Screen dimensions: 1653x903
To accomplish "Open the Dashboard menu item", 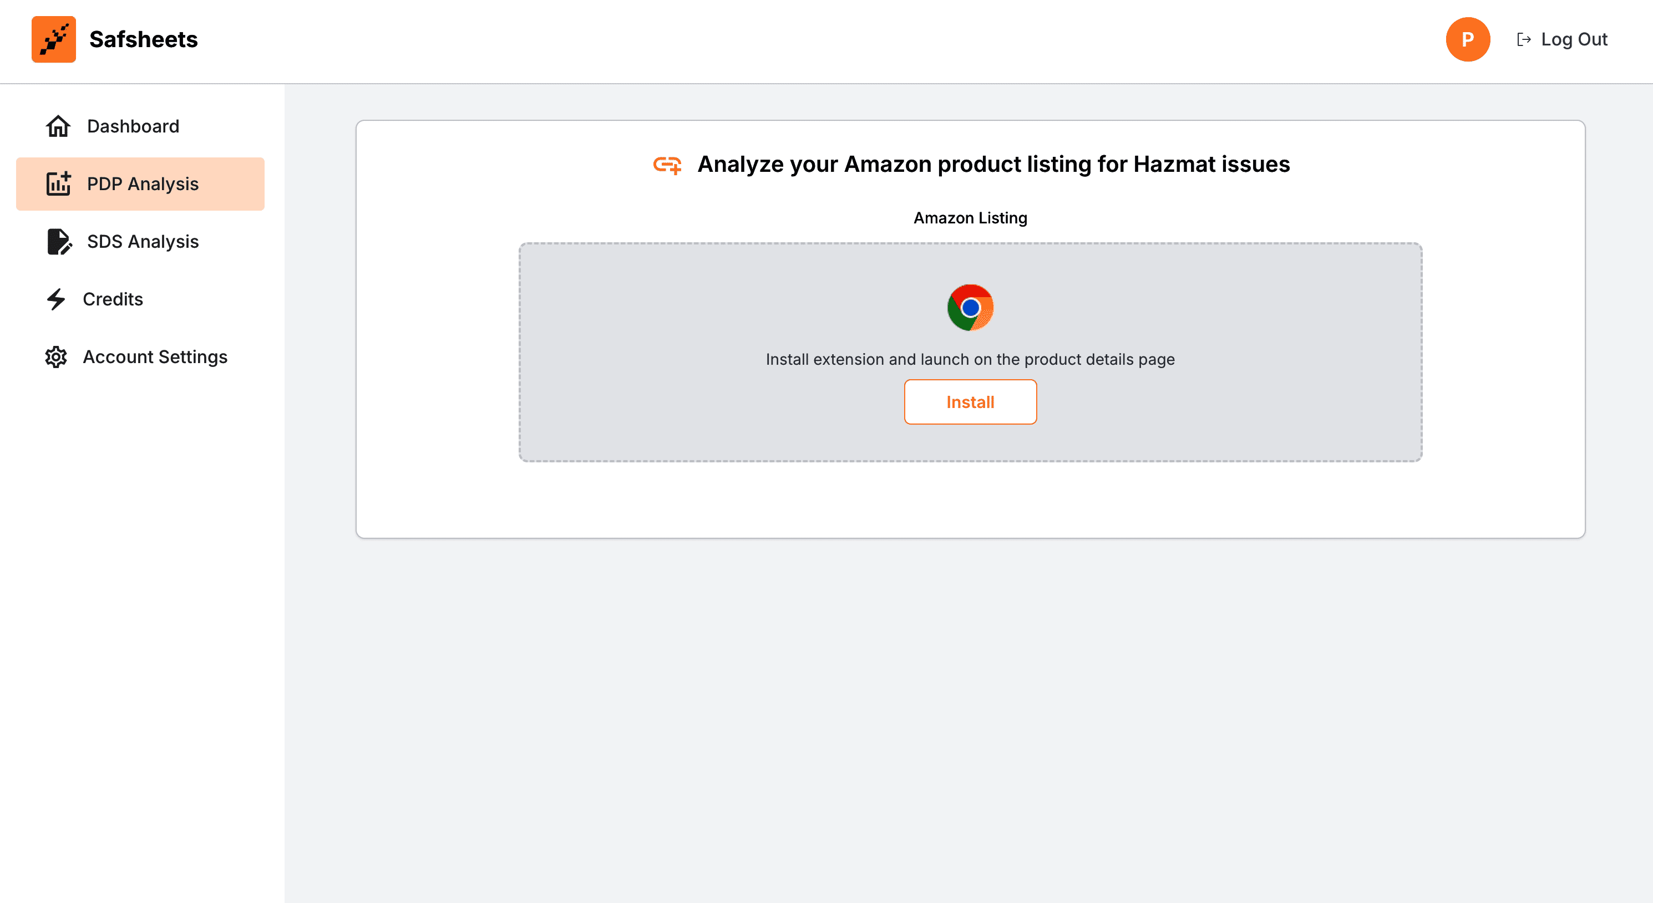I will tap(133, 126).
